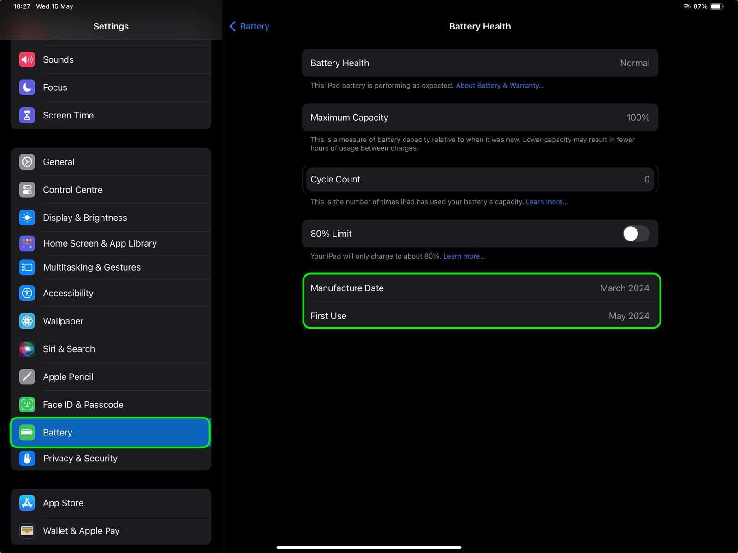Screen dimensions: 738x553
Task: Open the Apple Pencil settings icon
Action: tap(27, 377)
